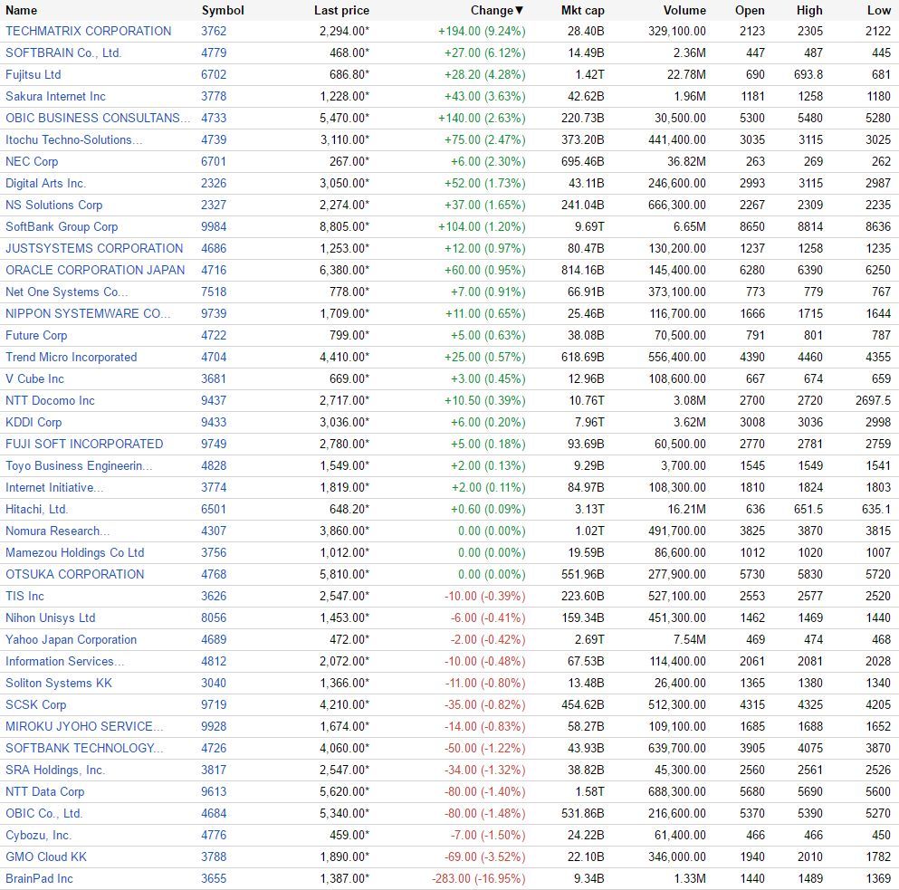
Task: Open SCSK Corp company link
Action: (35, 705)
